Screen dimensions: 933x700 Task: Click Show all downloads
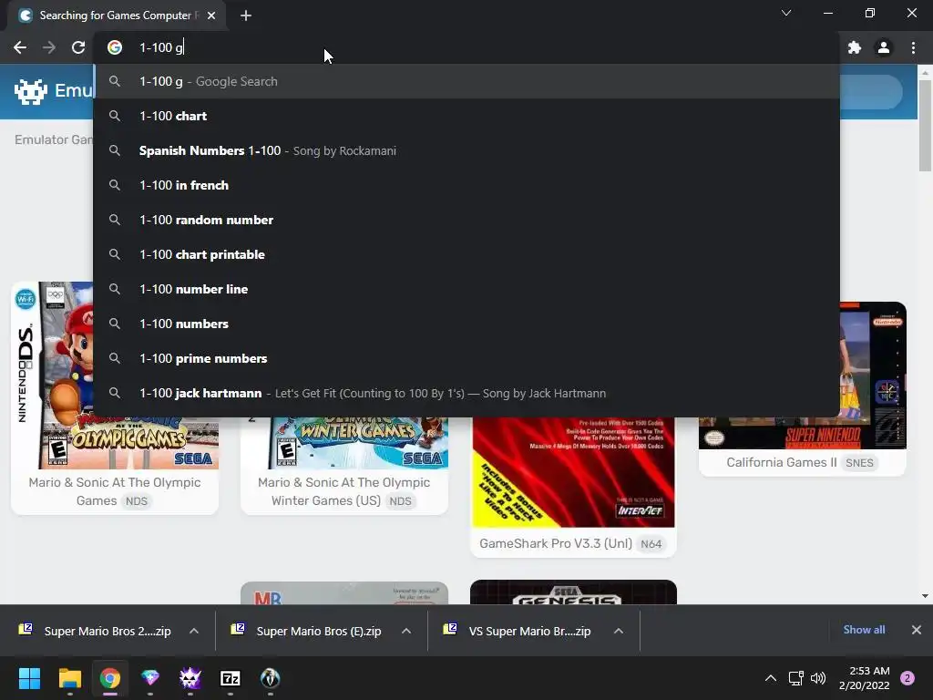pyautogui.click(x=864, y=630)
